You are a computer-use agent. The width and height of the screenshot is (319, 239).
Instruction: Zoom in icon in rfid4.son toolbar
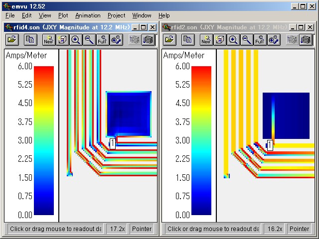[x=76, y=40]
